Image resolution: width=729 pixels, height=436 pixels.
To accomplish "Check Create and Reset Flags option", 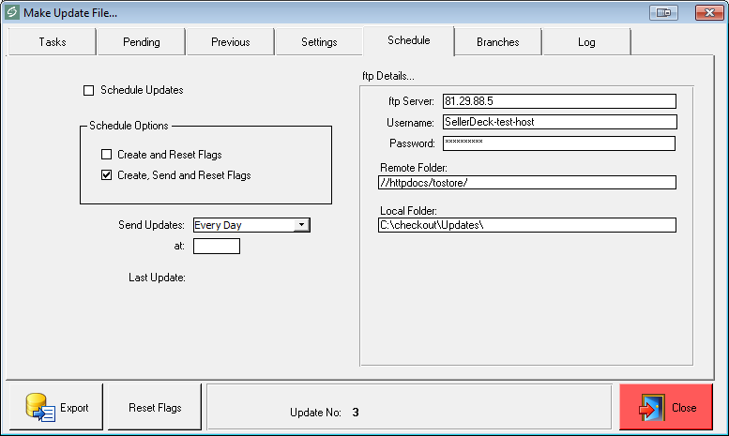I will coord(106,155).
